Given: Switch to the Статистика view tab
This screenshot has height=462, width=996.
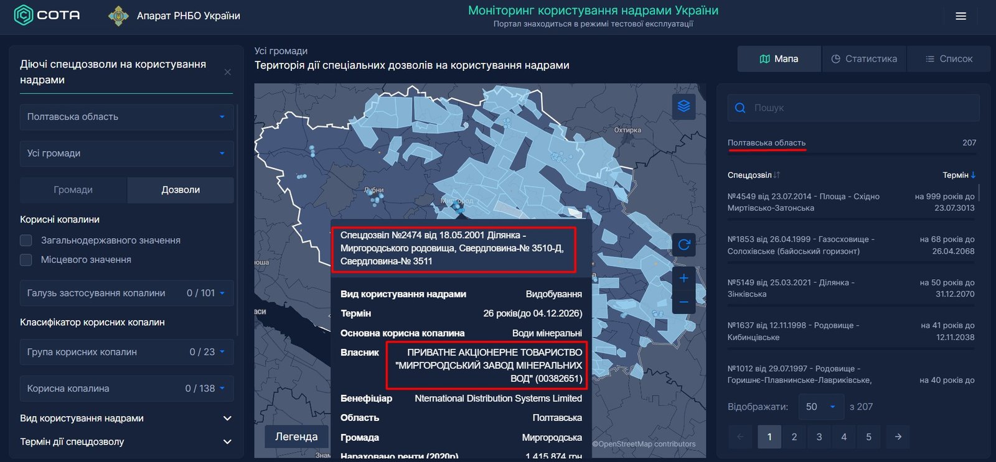Looking at the screenshot, I should [x=864, y=59].
